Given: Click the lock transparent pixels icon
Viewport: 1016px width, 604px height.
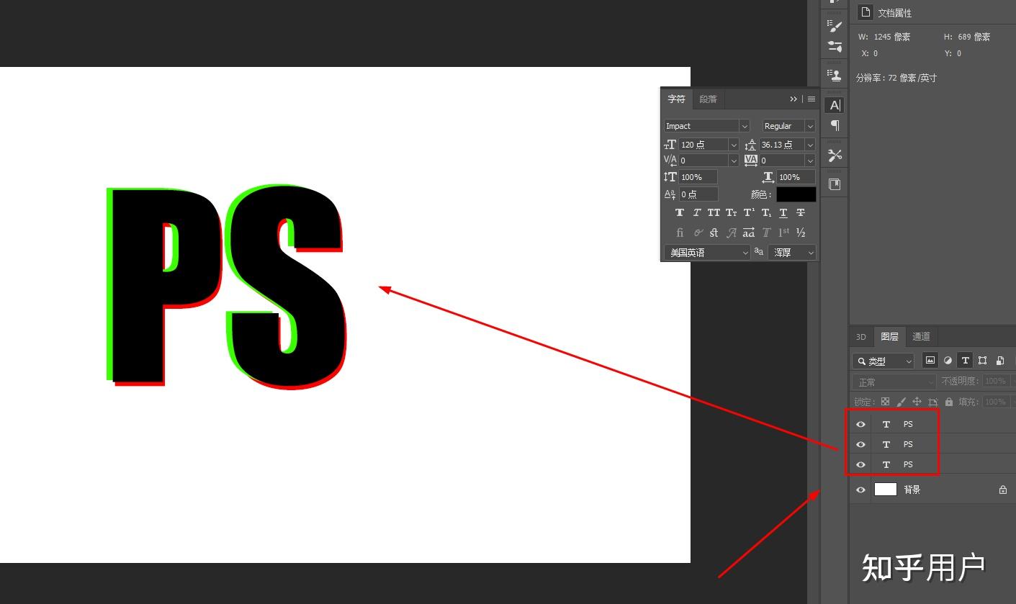Looking at the screenshot, I should coord(885,402).
